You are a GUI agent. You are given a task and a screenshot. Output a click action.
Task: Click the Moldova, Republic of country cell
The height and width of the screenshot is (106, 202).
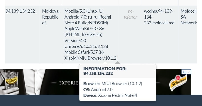click(50, 17)
